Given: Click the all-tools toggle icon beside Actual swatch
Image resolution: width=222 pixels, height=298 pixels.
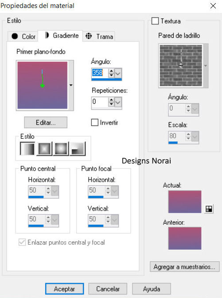Looking at the screenshot, I should coord(209,209).
